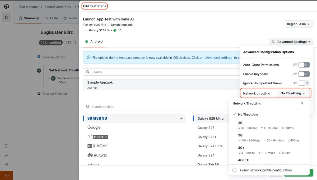Expand the Advanced Settings dropdown
The height and width of the screenshot is (180, 317).
pos(291,42)
